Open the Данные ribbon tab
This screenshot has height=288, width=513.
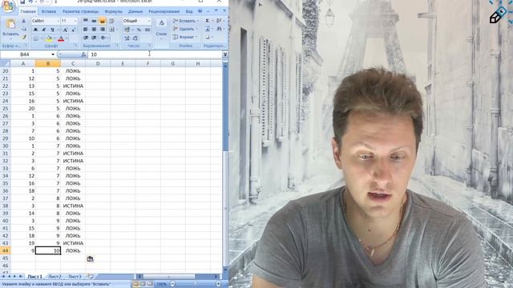point(135,11)
